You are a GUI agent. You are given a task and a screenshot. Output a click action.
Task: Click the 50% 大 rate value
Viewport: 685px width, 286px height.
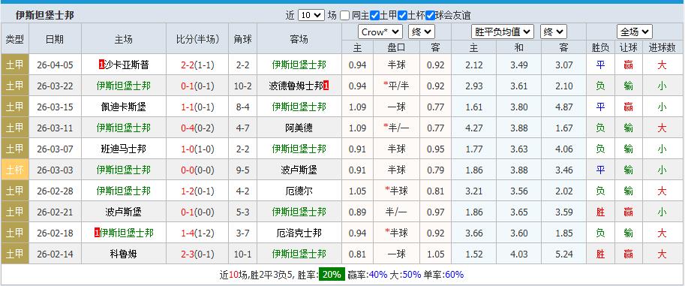(x=412, y=275)
